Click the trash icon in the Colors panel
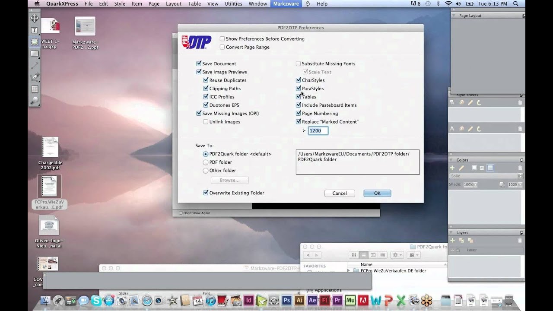Image resolution: width=553 pixels, height=311 pixels. (520, 168)
